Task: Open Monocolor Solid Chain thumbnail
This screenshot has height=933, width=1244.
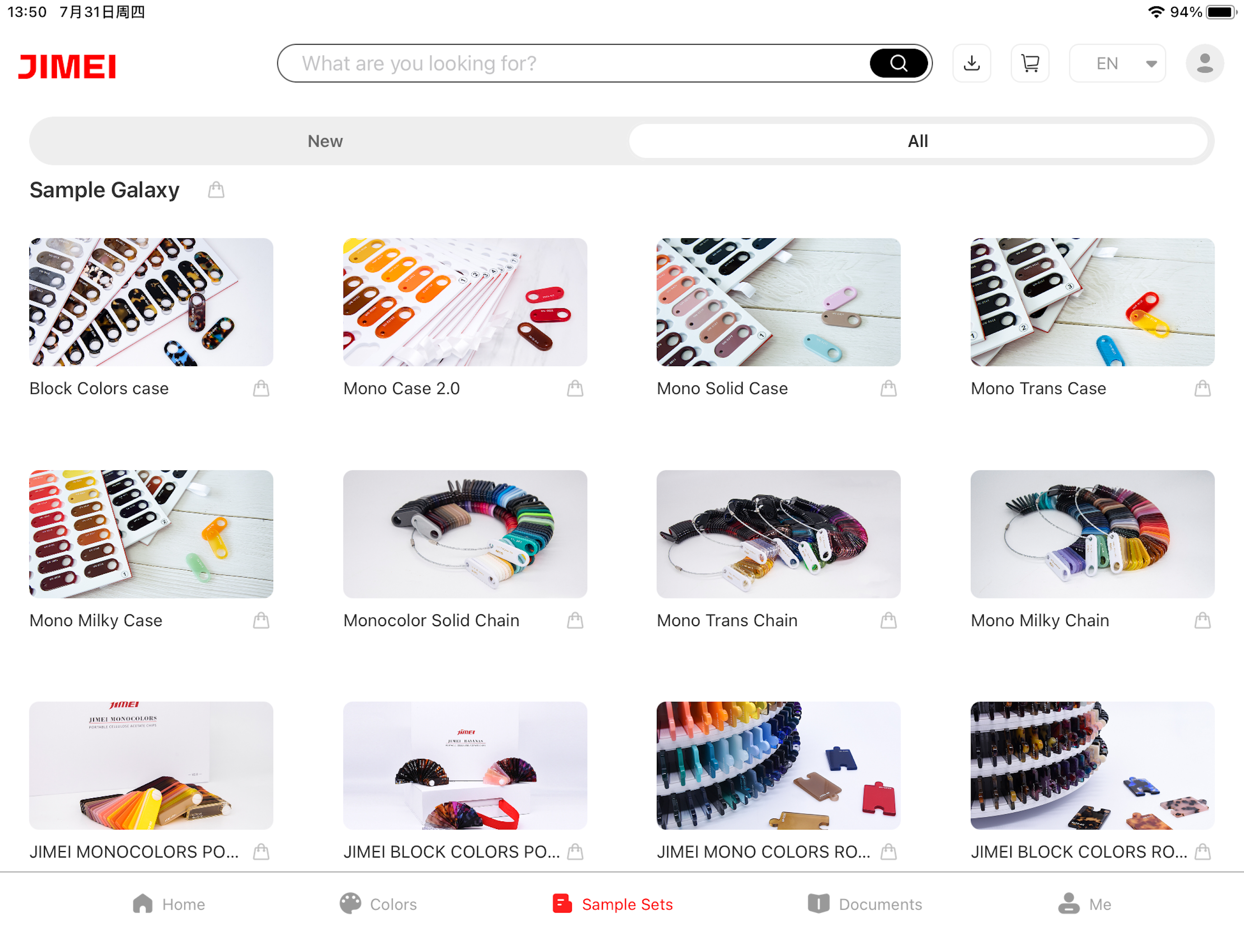Action: (x=465, y=534)
